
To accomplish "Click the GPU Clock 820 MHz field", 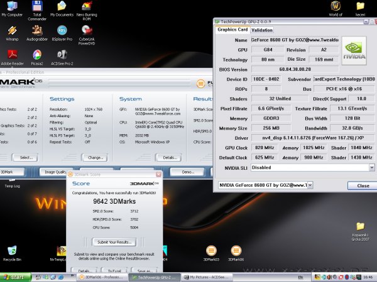I will click(265, 148).
